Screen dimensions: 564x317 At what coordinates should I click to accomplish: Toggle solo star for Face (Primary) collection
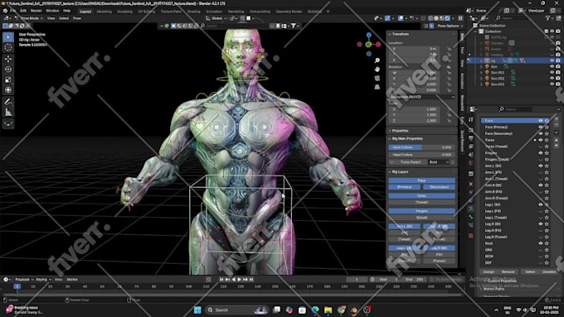[547, 127]
